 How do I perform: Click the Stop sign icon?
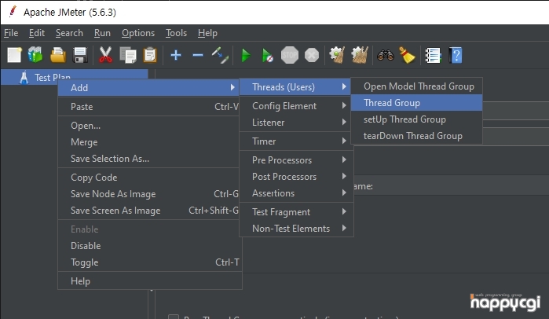pyautogui.click(x=290, y=55)
